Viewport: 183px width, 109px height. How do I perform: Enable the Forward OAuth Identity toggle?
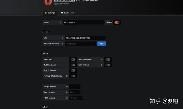tap(73, 76)
